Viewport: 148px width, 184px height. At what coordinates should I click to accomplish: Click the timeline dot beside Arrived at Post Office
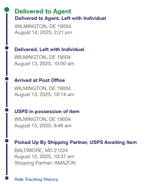(x=7, y=79)
